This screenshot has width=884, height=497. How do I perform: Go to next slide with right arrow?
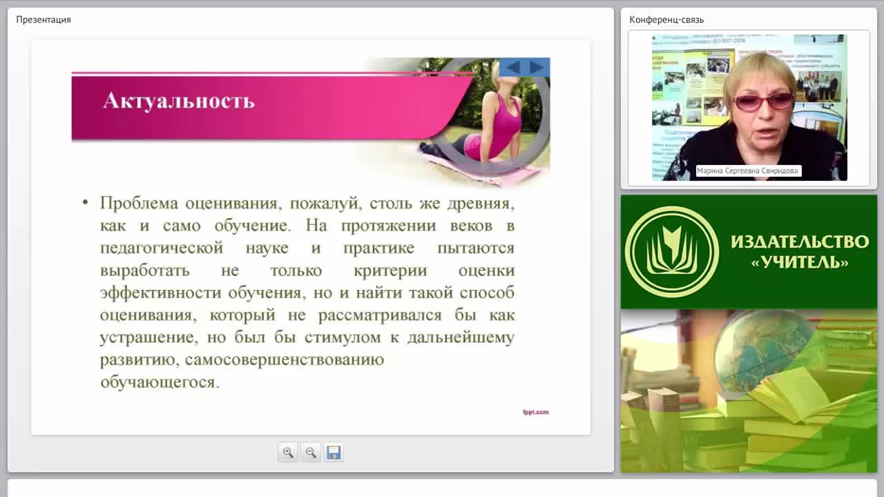pyautogui.click(x=537, y=68)
